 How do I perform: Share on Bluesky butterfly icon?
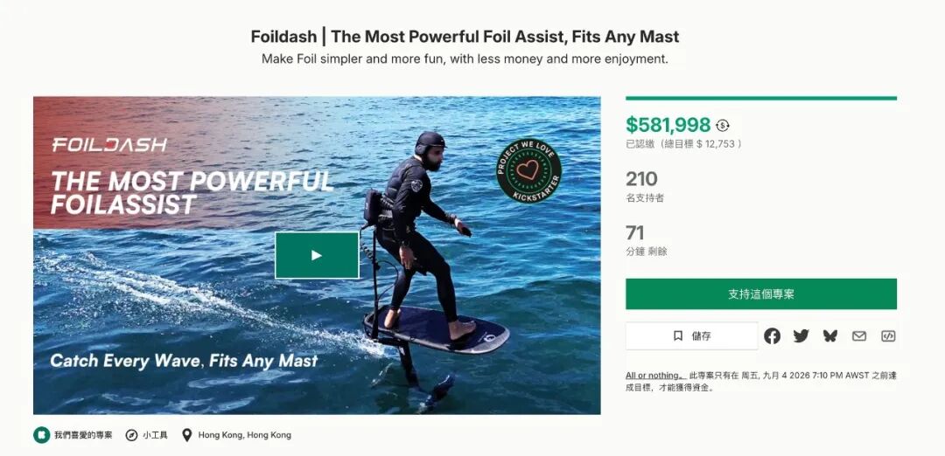coord(829,336)
